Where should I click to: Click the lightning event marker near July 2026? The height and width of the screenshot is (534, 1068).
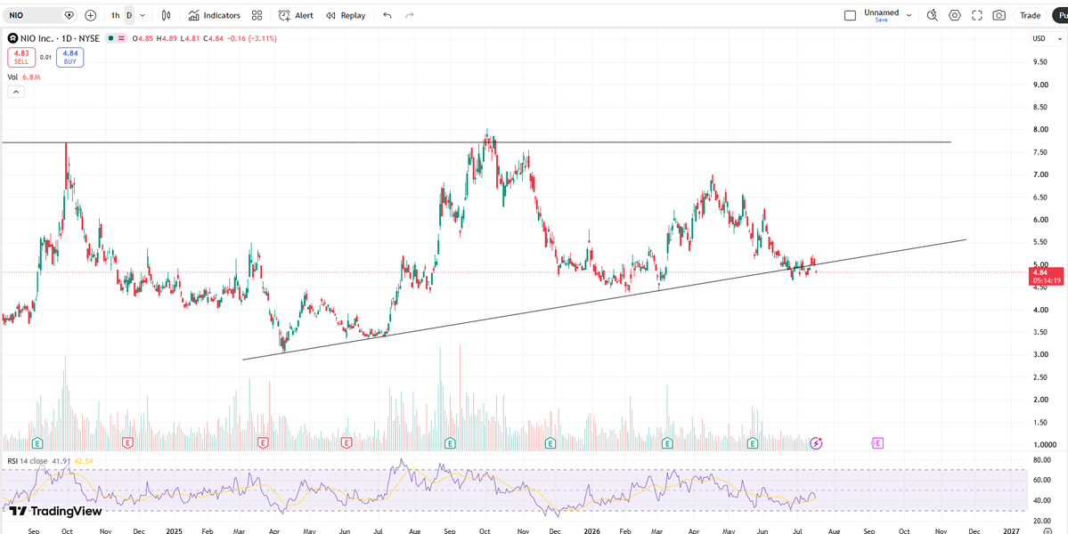click(x=817, y=443)
